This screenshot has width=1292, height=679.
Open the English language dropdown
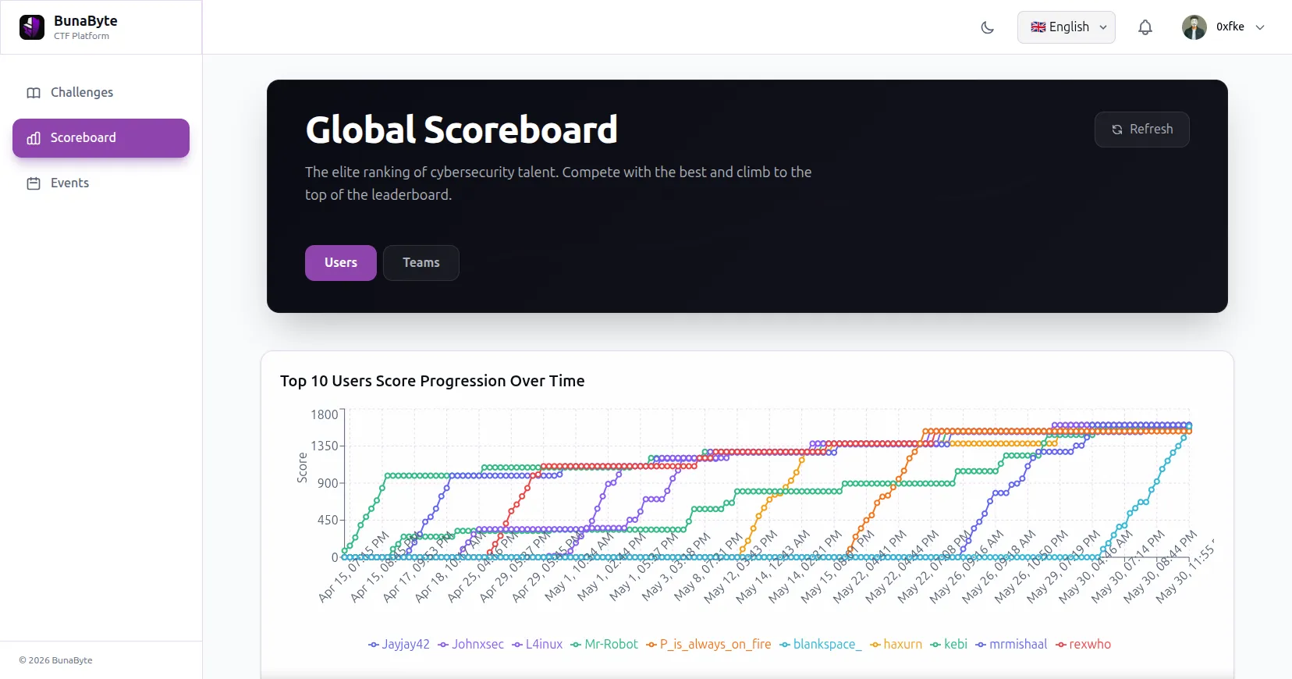pos(1067,27)
